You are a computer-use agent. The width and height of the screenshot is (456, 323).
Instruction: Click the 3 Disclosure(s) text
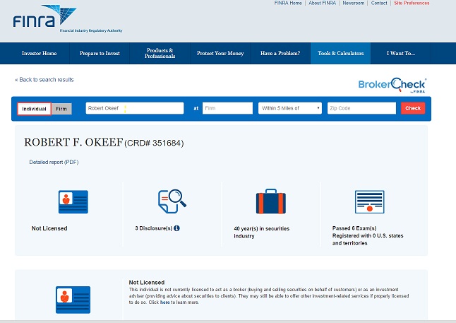tap(154, 228)
